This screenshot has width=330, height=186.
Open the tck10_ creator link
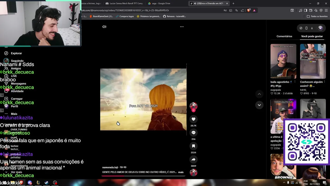click(303, 90)
